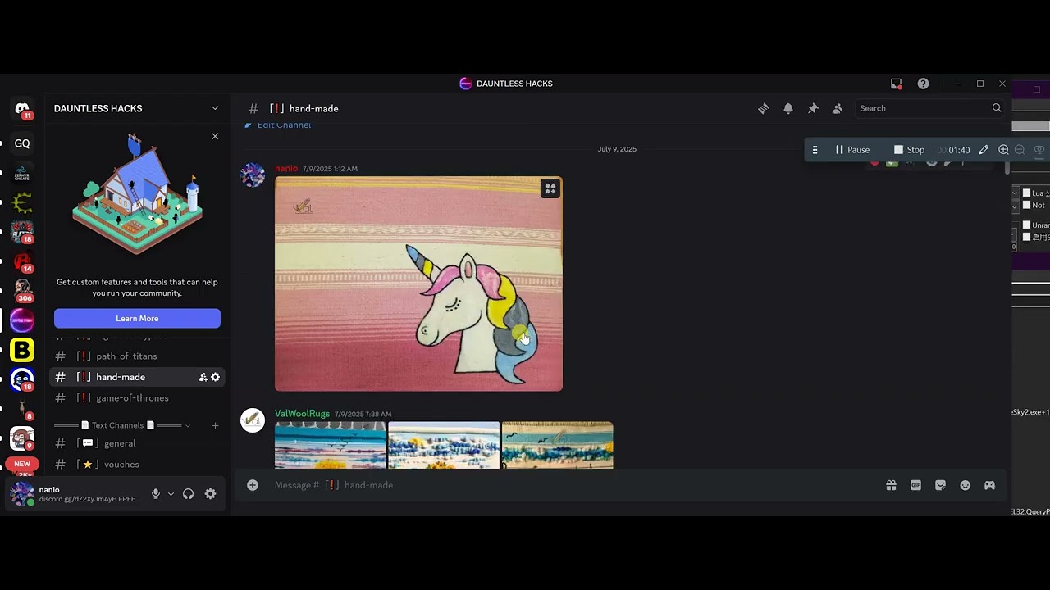
Task: Grab the recorder toolbar drag handle
Action: click(x=815, y=150)
